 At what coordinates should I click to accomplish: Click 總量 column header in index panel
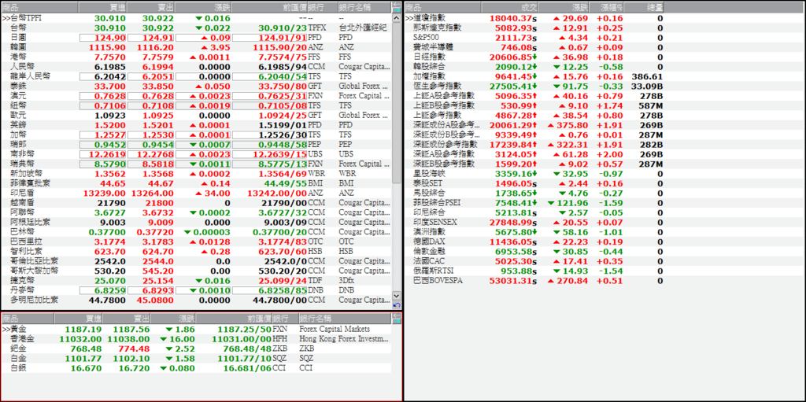(x=644, y=7)
